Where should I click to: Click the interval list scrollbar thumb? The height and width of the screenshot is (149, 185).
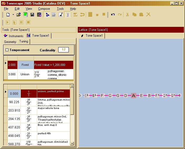pyautogui.click(x=72, y=101)
